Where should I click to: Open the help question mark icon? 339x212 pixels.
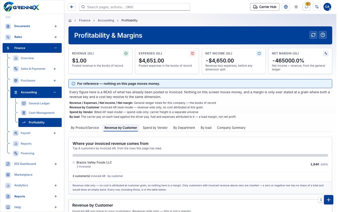pyautogui.click(x=323, y=35)
